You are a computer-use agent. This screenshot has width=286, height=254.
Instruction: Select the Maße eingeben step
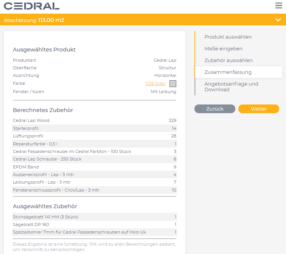coord(223,49)
